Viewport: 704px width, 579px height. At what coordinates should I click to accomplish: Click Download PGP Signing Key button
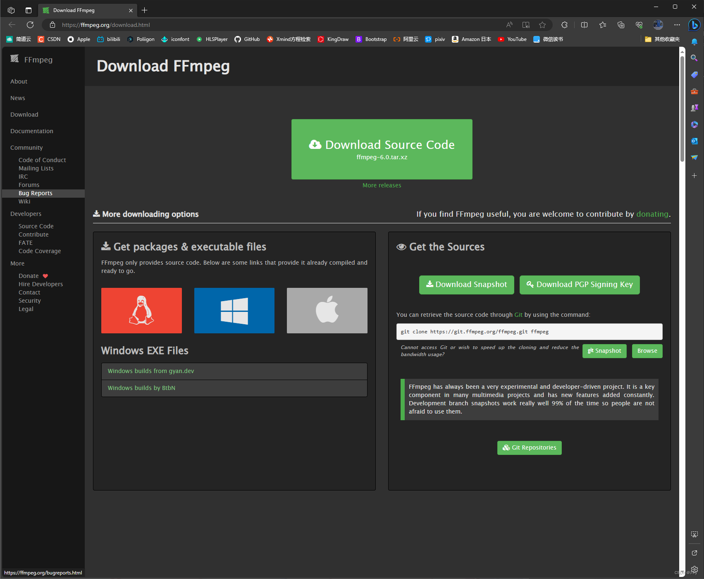coord(580,285)
